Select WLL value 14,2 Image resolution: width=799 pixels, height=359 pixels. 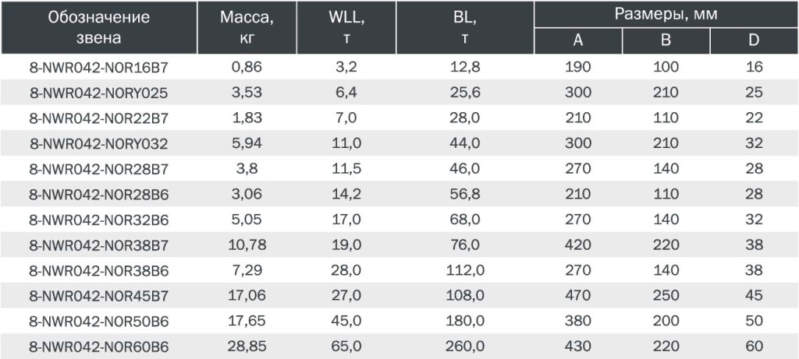pos(346,194)
